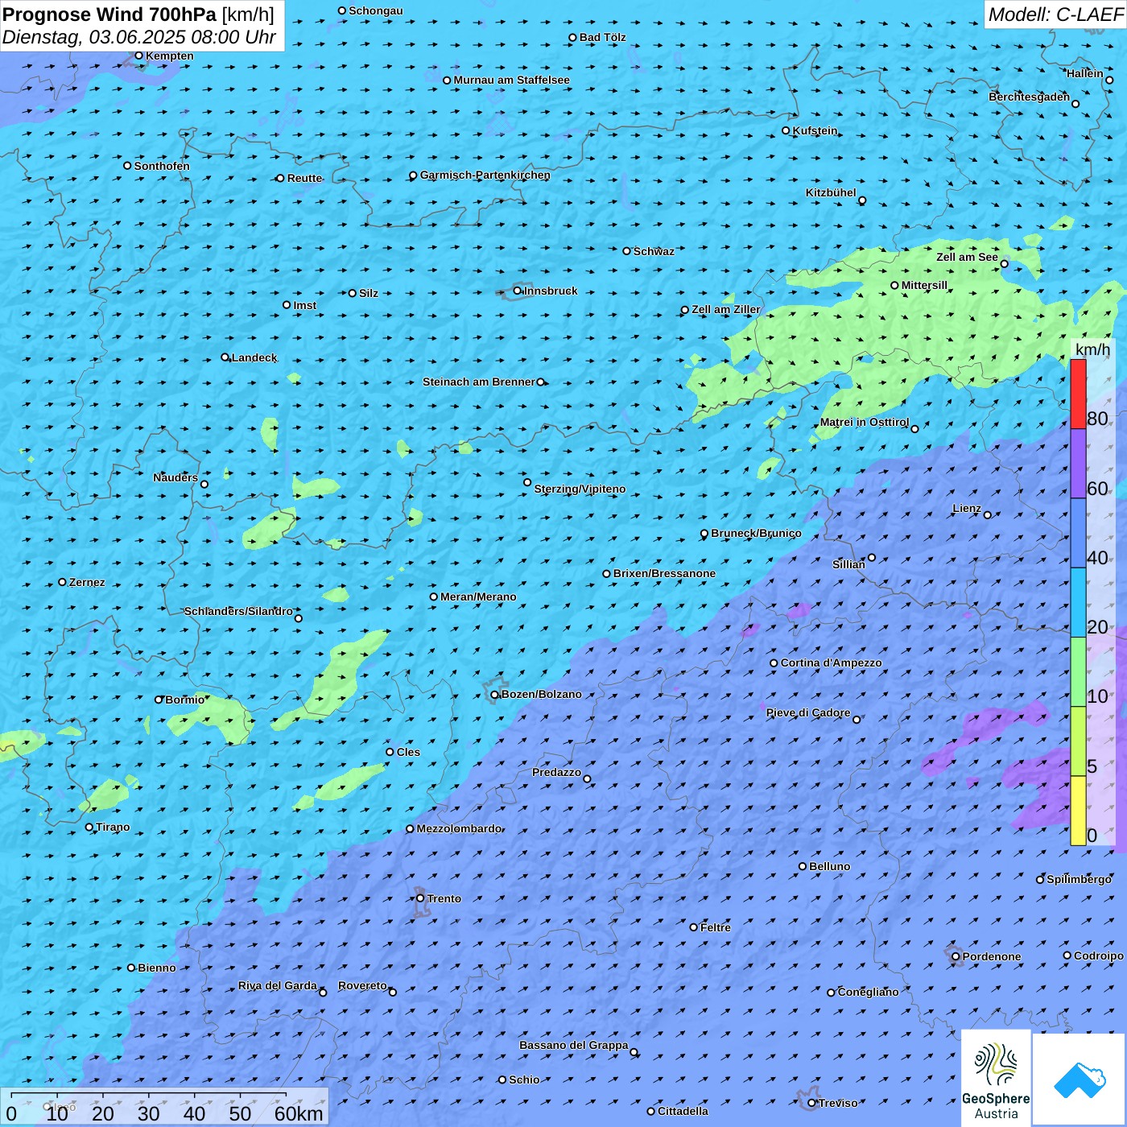Click the 'Codroipo' town label

(1099, 956)
